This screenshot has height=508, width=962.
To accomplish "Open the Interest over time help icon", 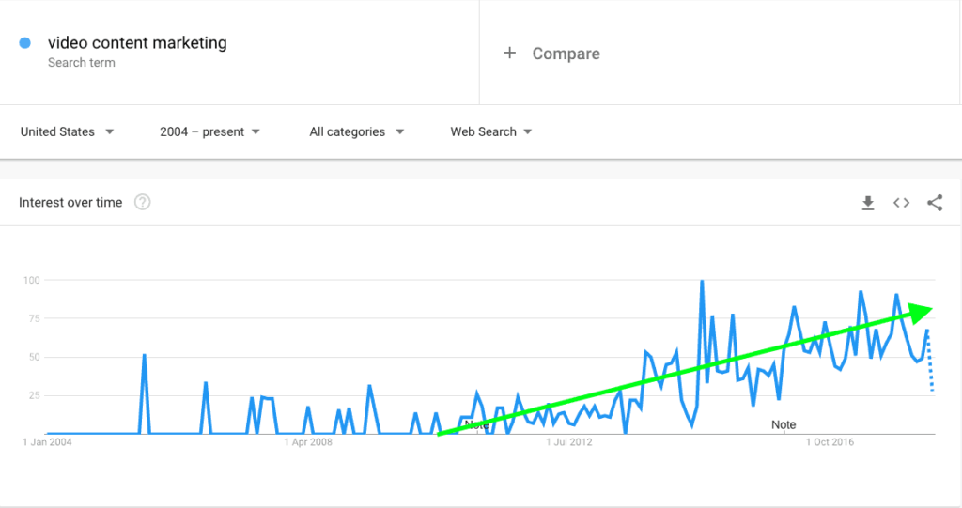I will [x=143, y=202].
